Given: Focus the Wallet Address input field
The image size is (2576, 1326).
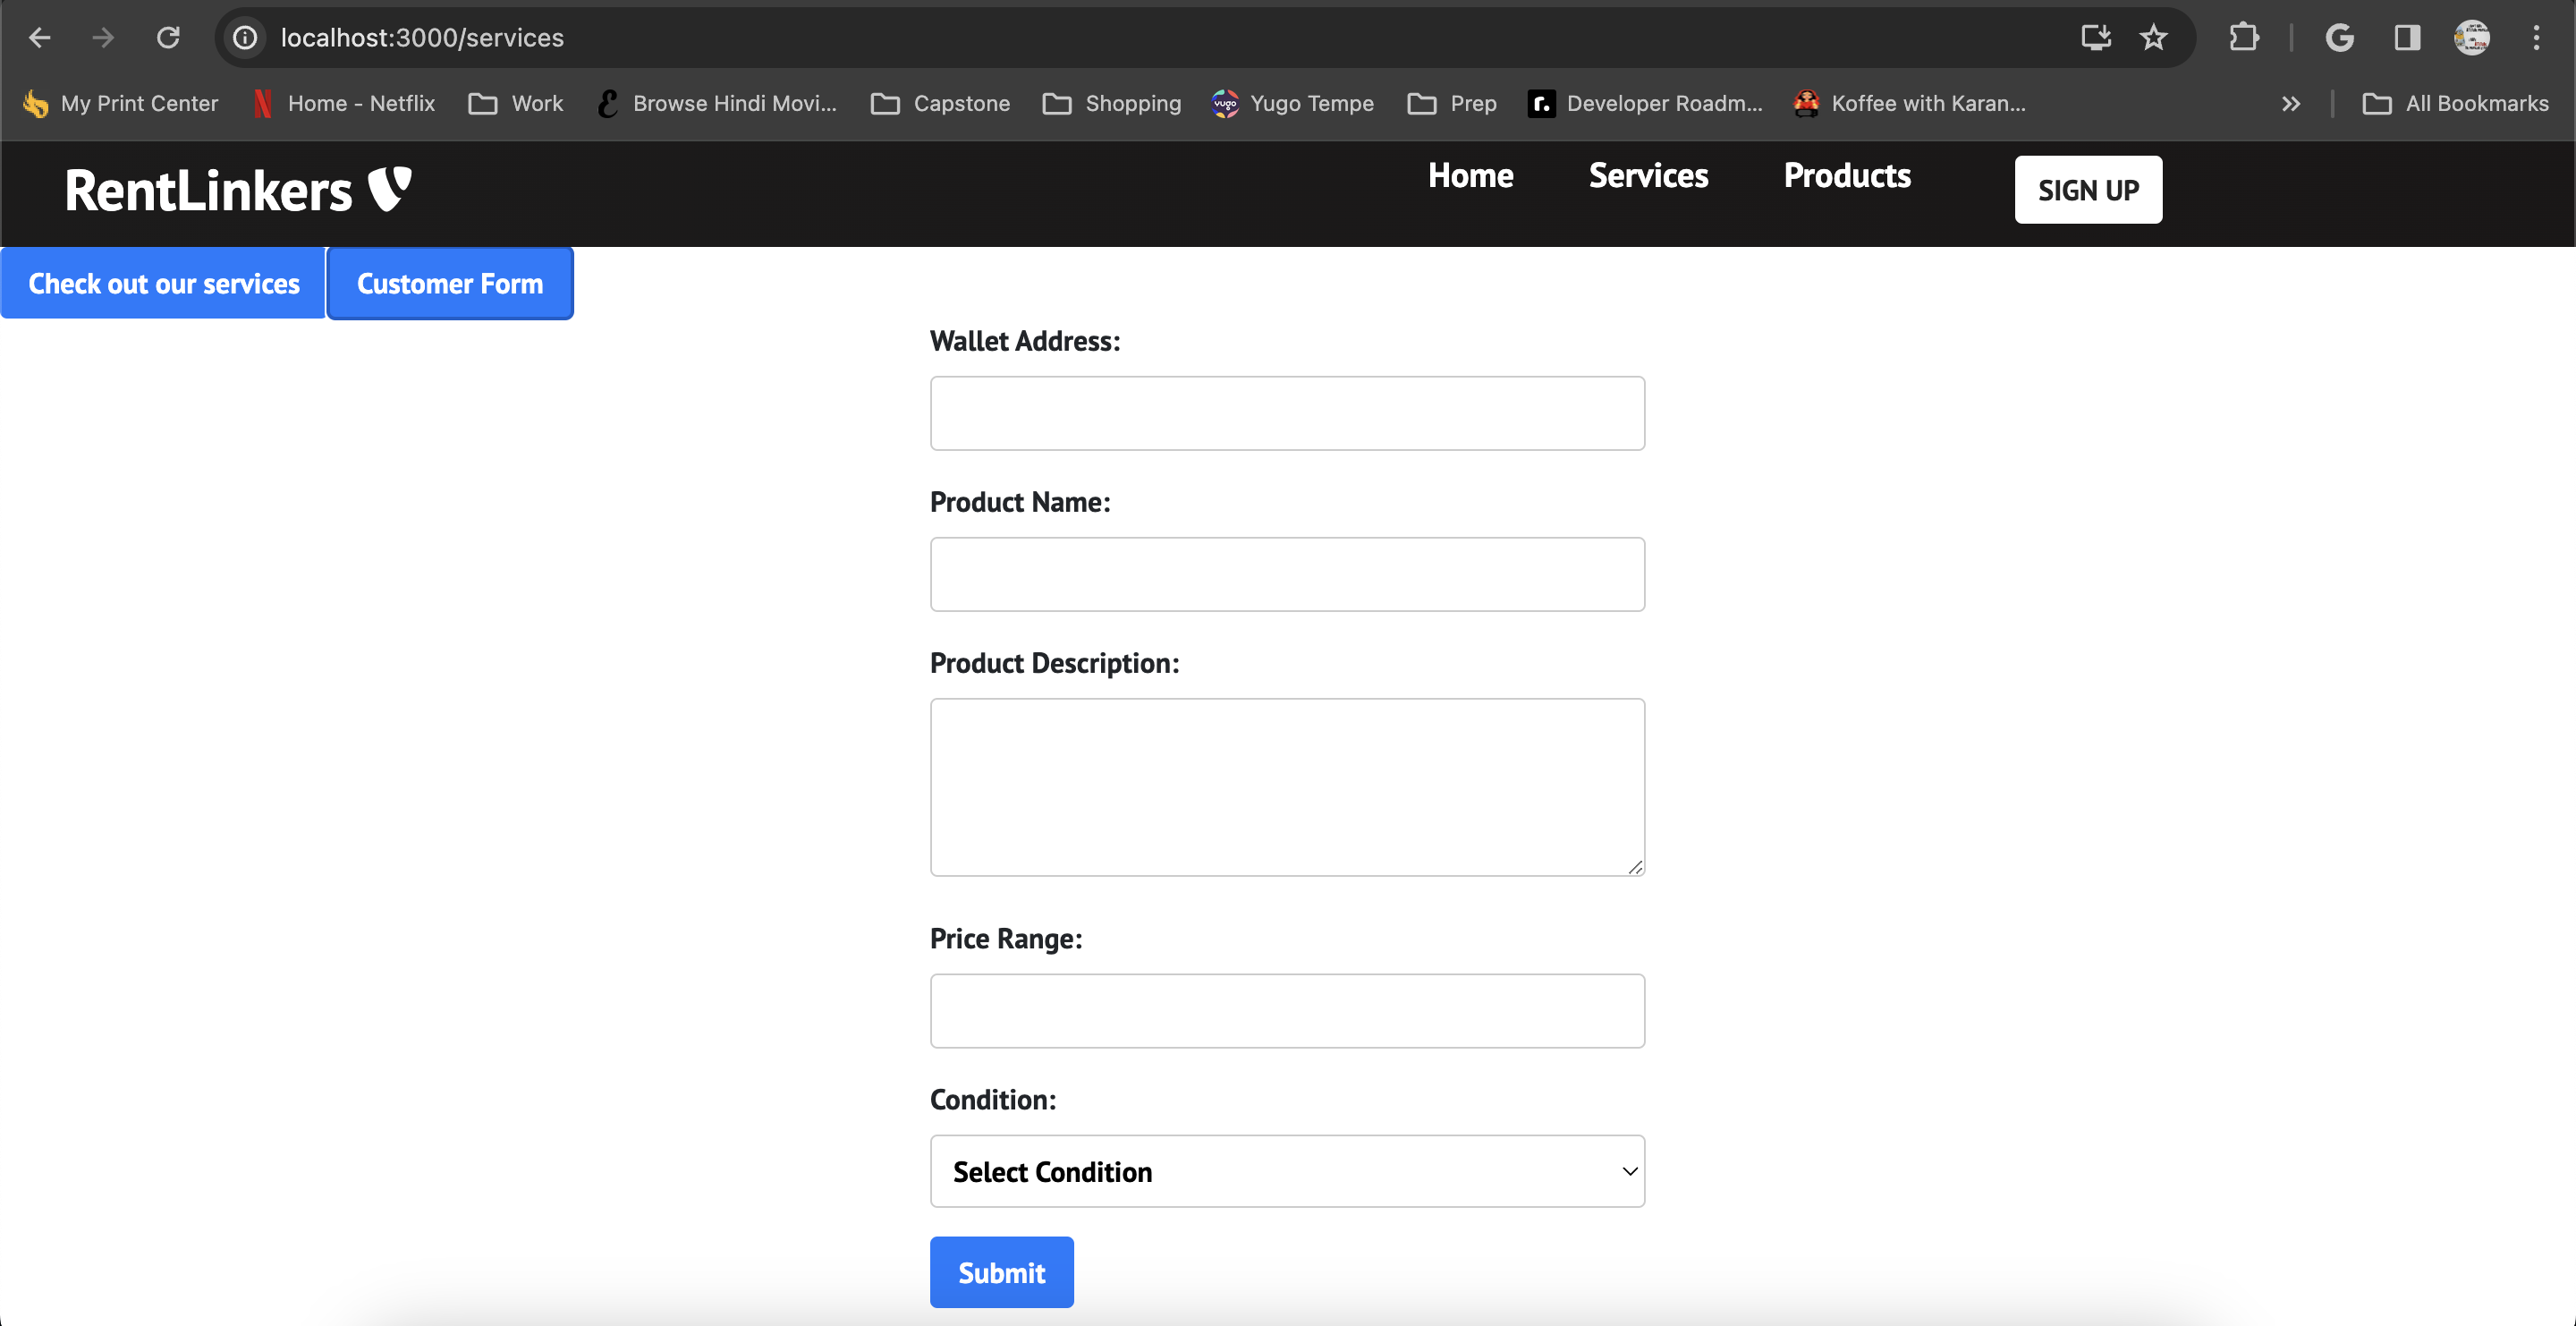Looking at the screenshot, I should point(1287,413).
